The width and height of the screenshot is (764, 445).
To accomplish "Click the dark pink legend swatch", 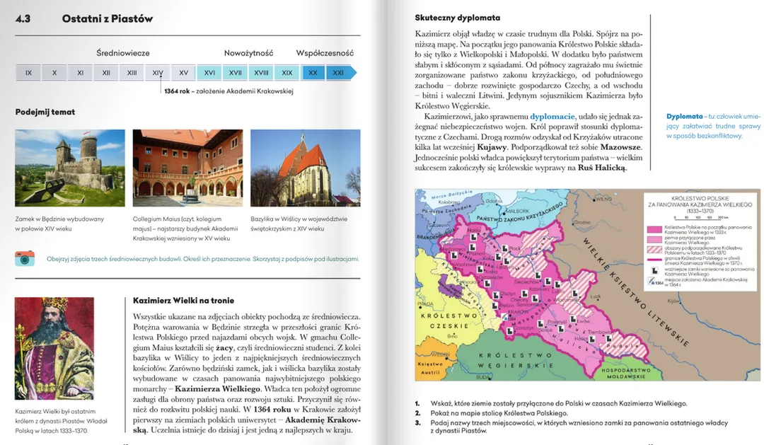I will coord(654,229).
